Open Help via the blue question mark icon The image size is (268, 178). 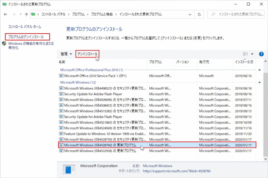(261, 54)
